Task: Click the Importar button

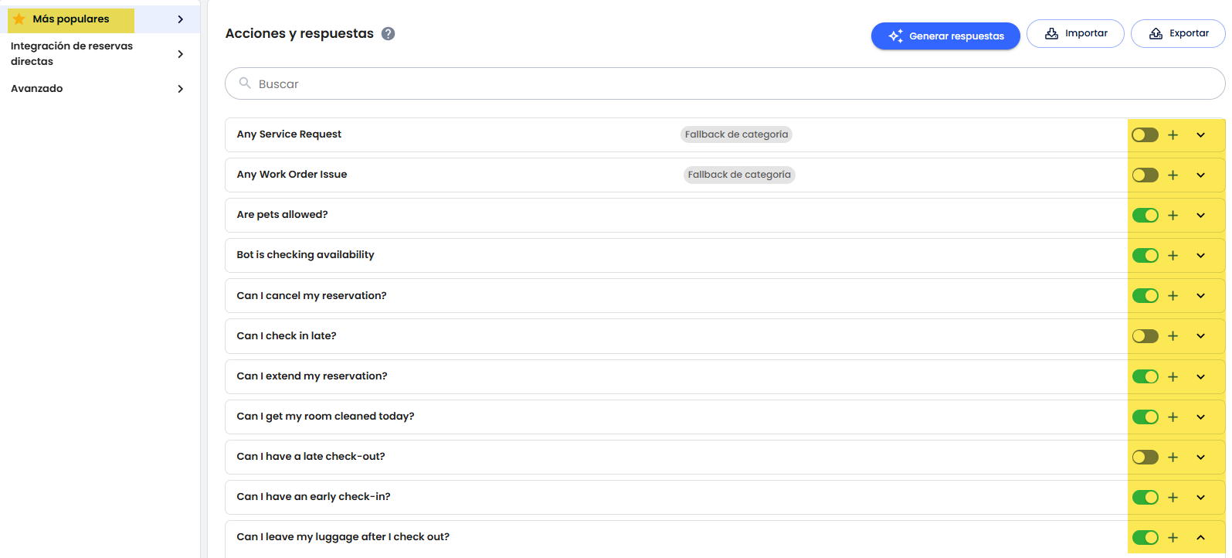Action: pos(1075,33)
